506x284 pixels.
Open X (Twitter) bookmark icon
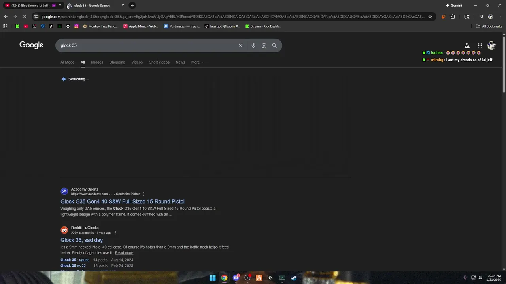pyautogui.click(x=34, y=26)
